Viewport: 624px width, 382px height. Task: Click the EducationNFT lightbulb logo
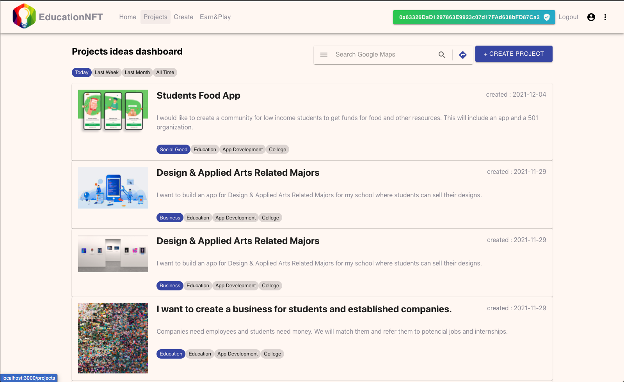pos(24,16)
